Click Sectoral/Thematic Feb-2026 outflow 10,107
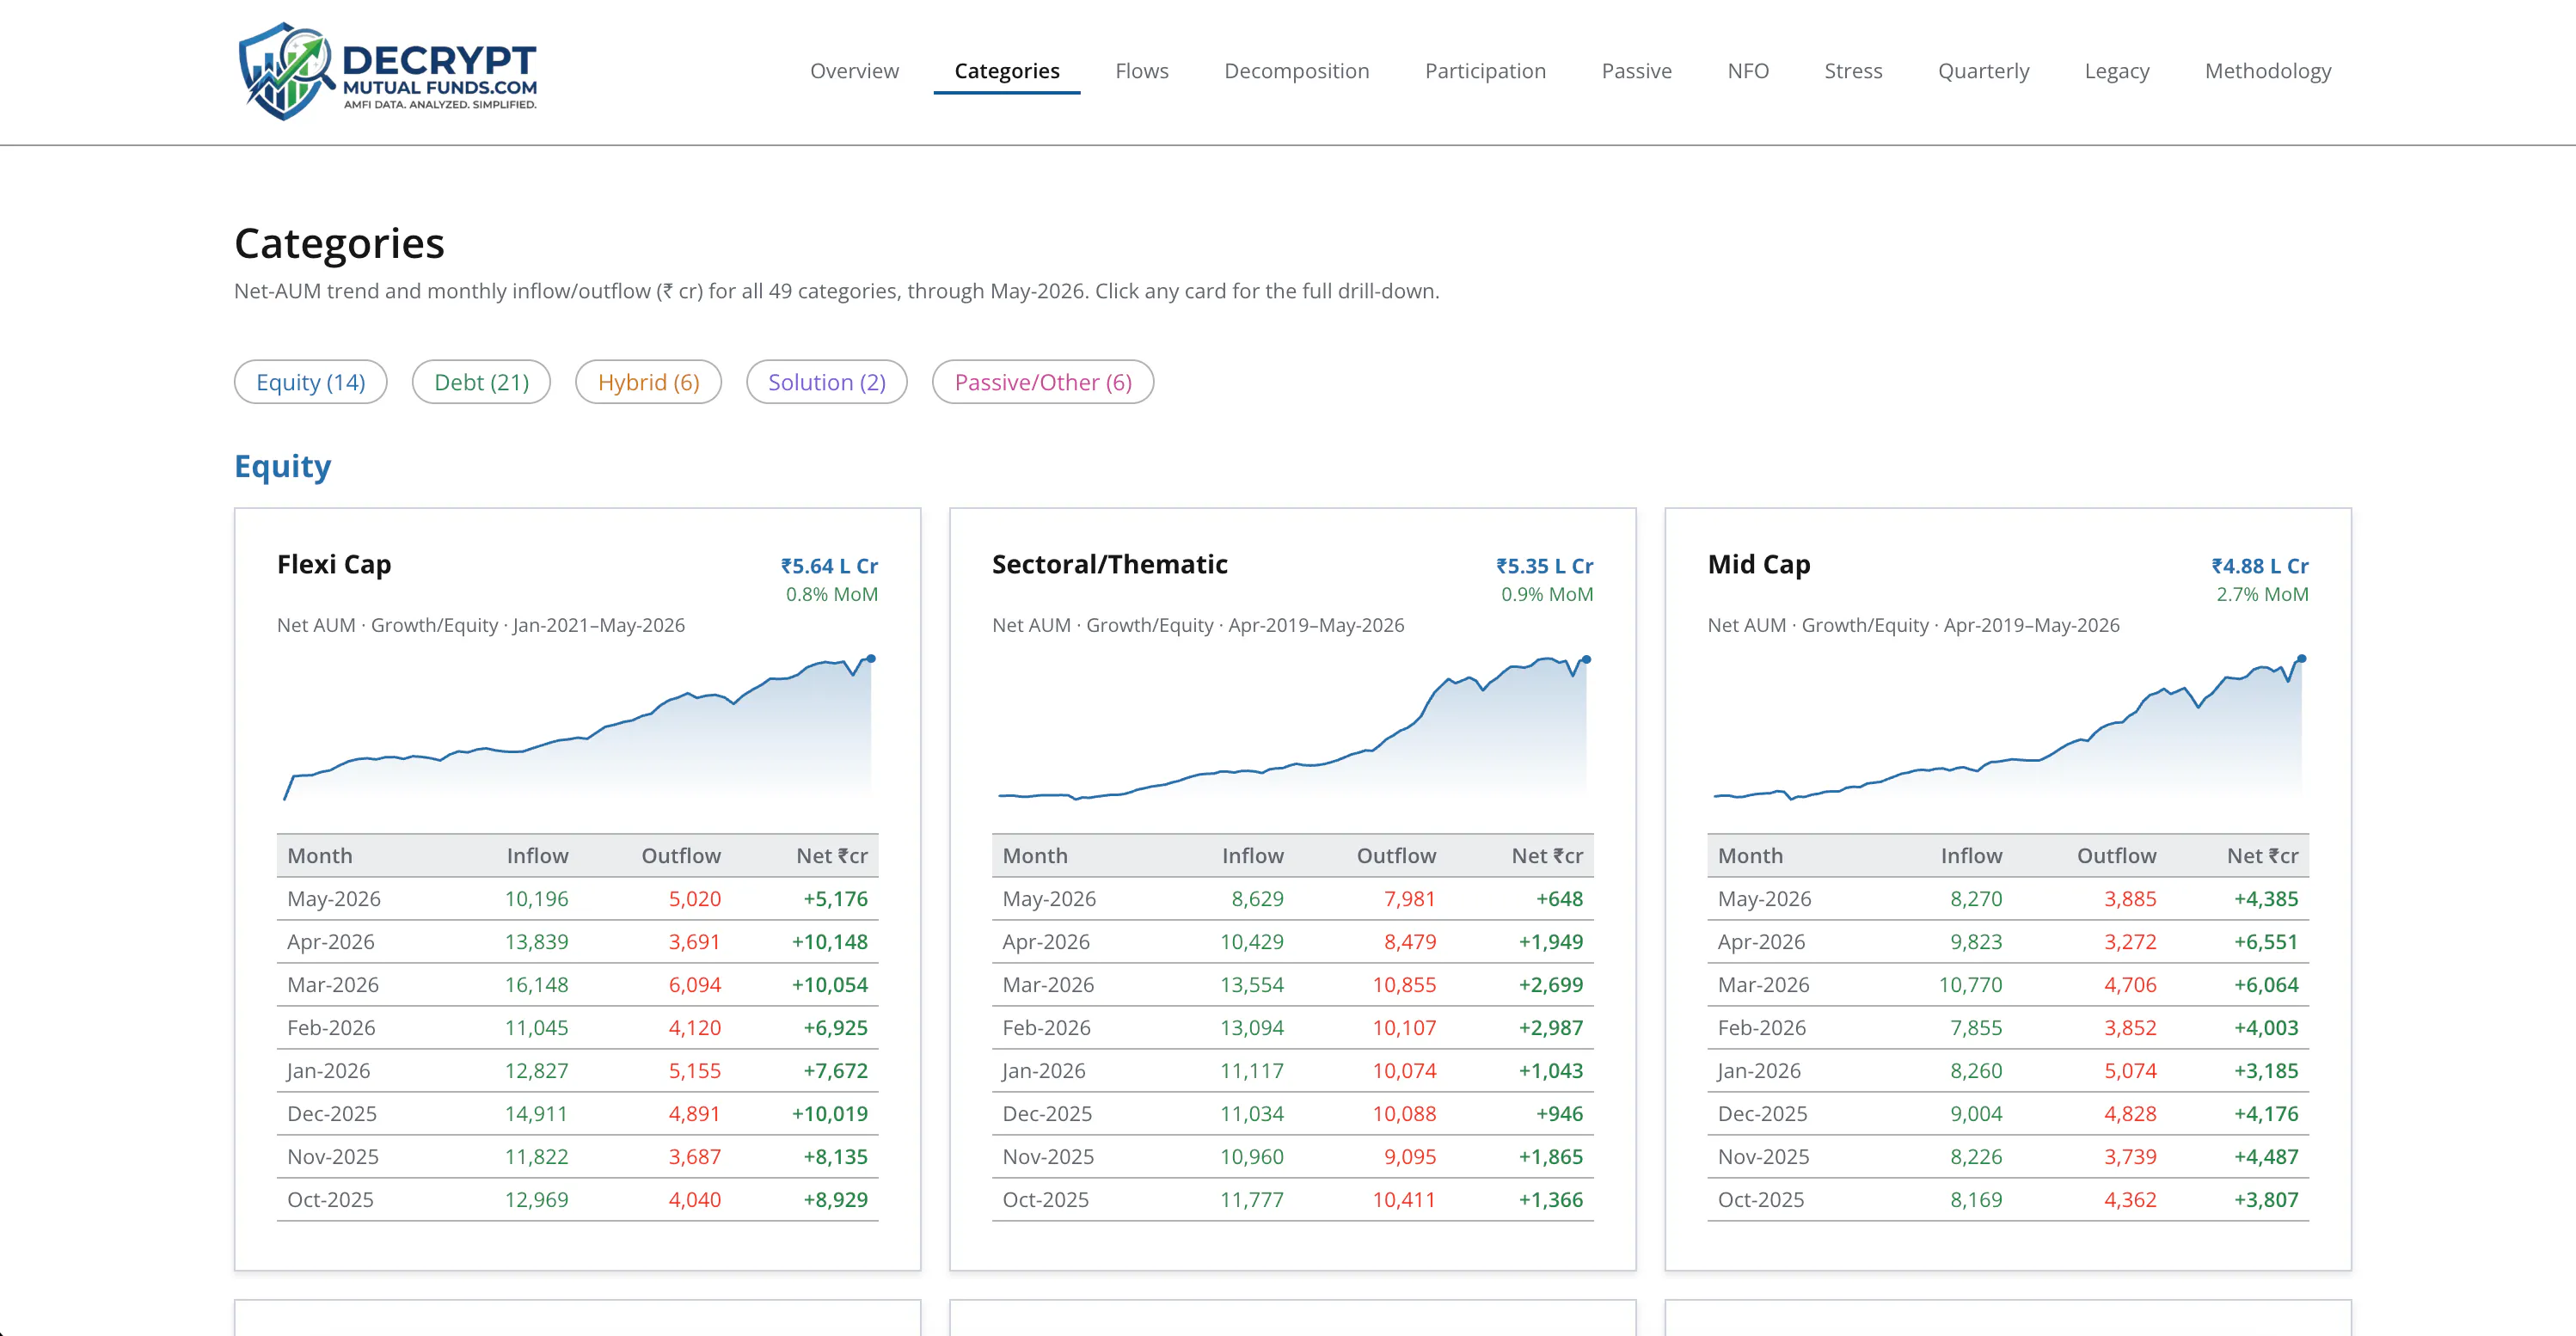 point(1404,1028)
